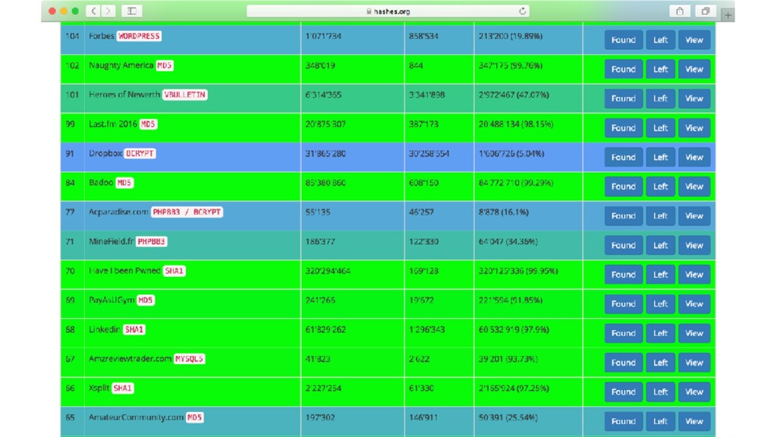Image resolution: width=777 pixels, height=437 pixels.
Task: Select the MYSQL5 tag on Amzreviewtrader.com
Action: point(189,359)
